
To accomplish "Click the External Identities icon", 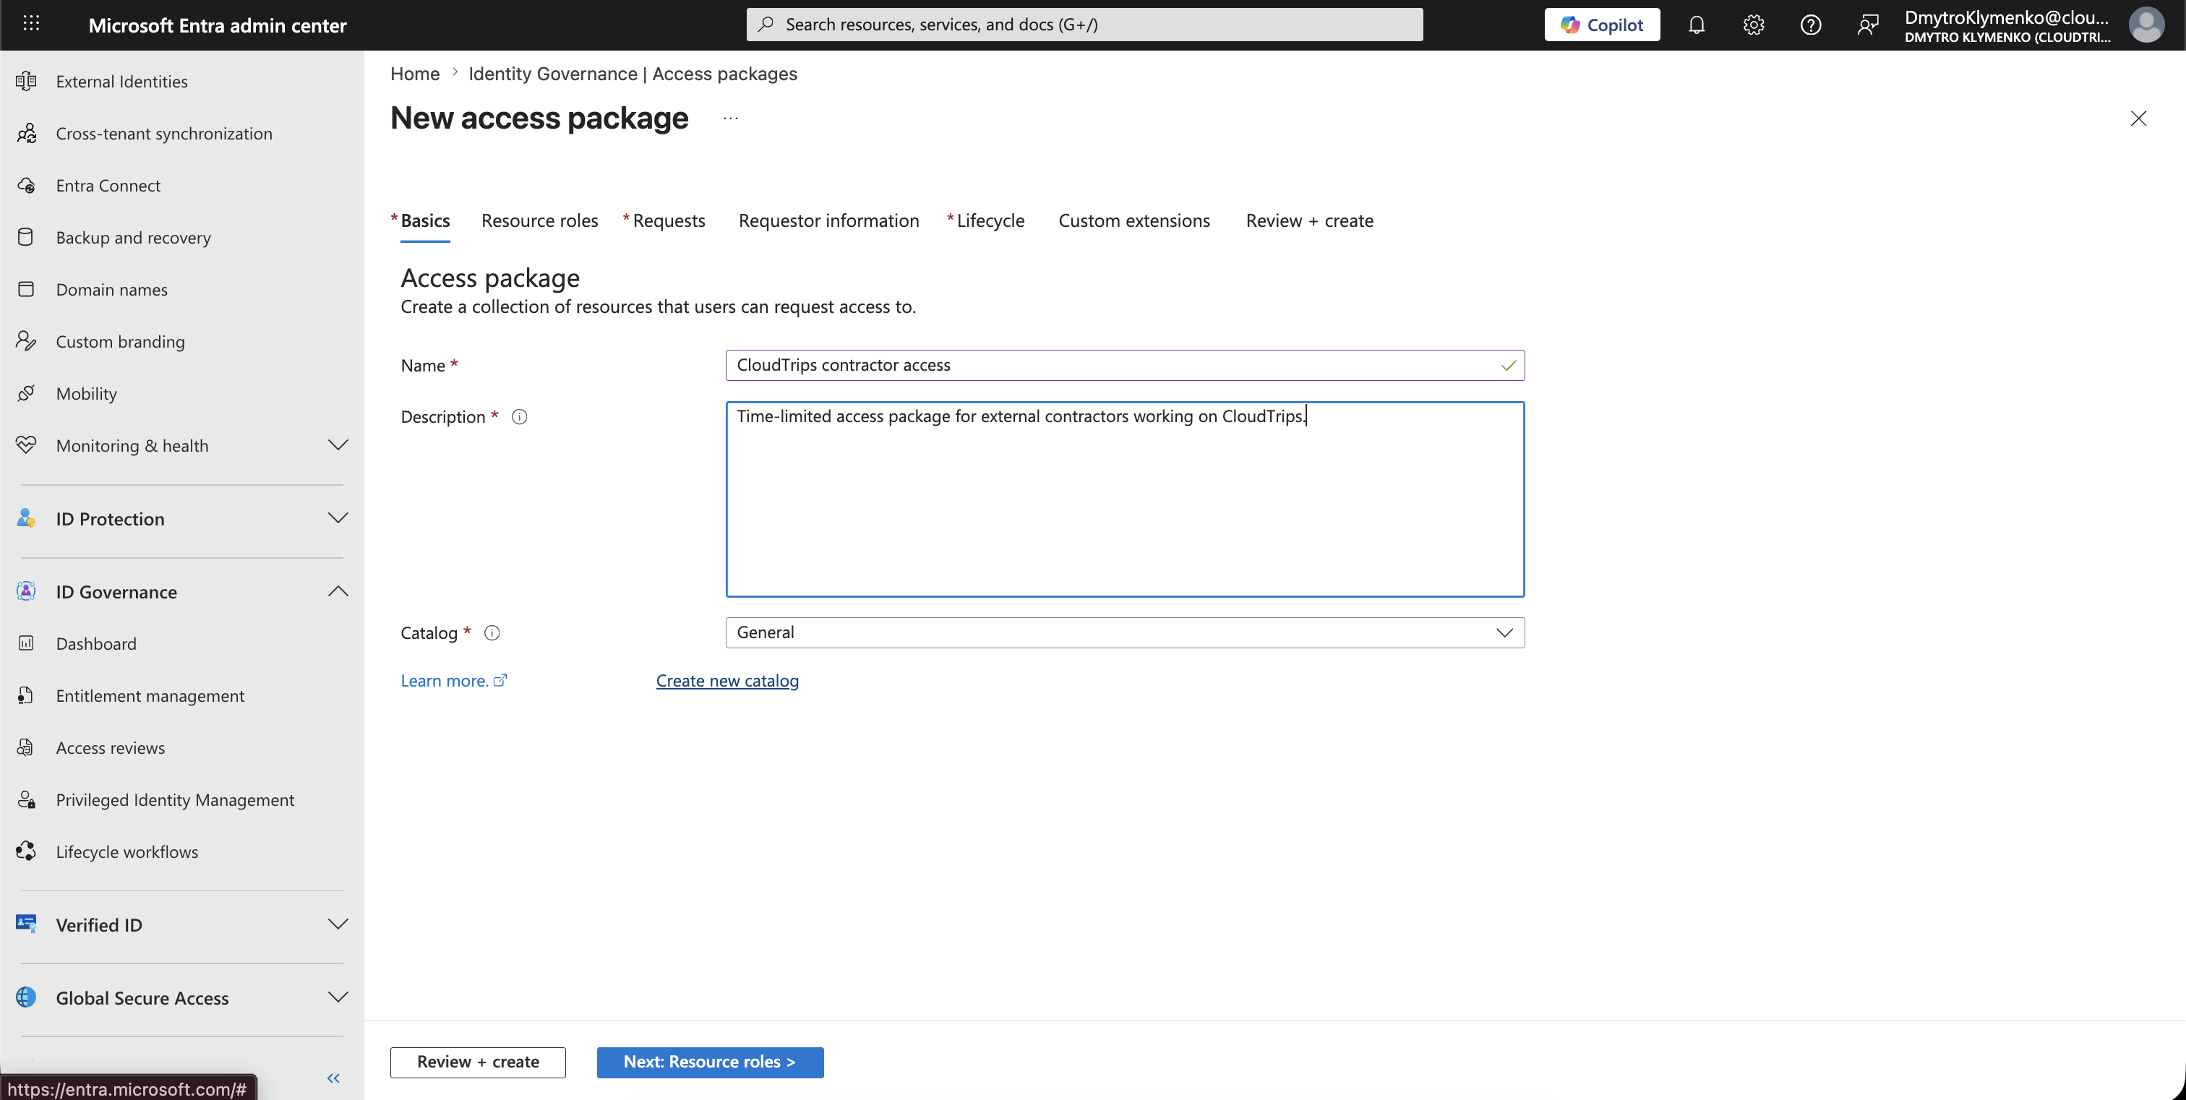I will (26, 82).
